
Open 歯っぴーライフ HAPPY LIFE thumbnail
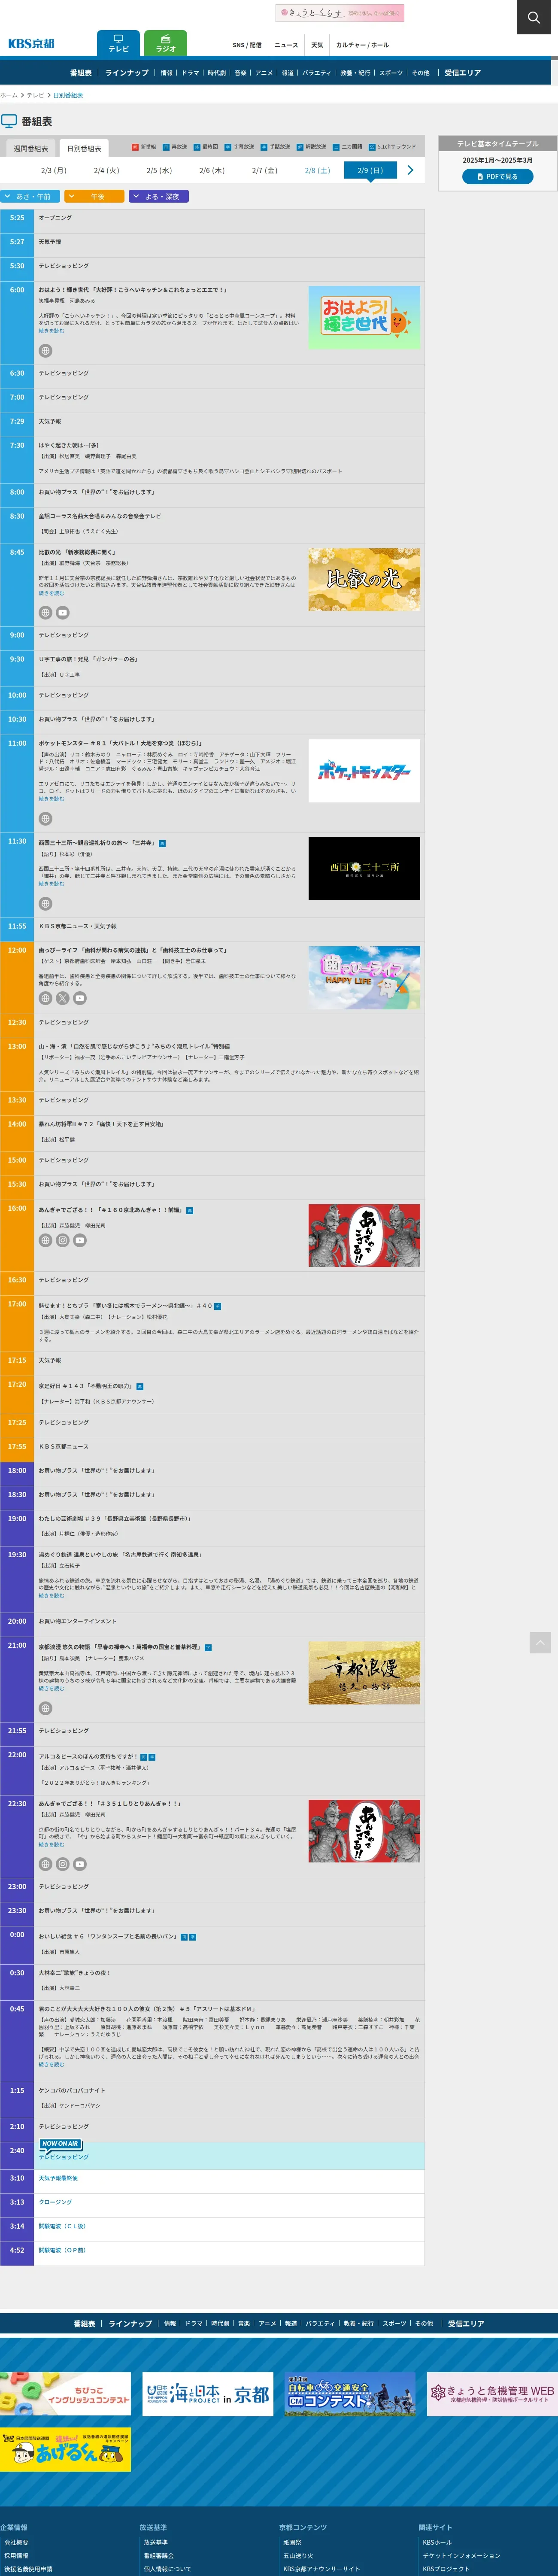364,977
